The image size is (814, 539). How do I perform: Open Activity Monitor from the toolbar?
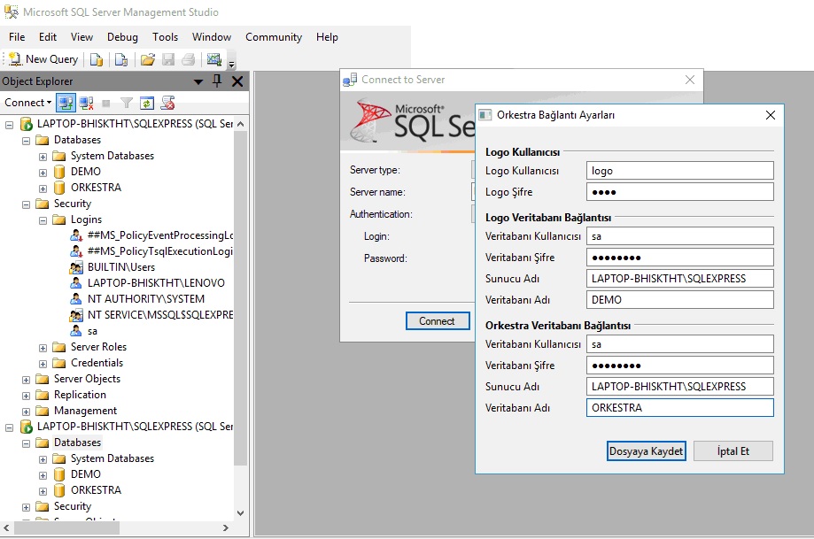click(x=213, y=59)
